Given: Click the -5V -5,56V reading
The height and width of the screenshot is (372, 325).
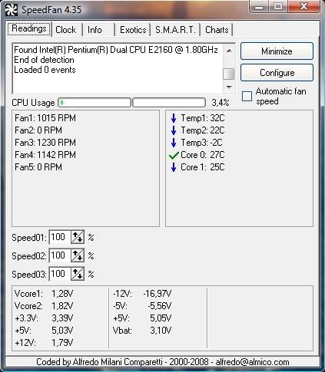Looking at the screenshot, I should tap(142, 306).
